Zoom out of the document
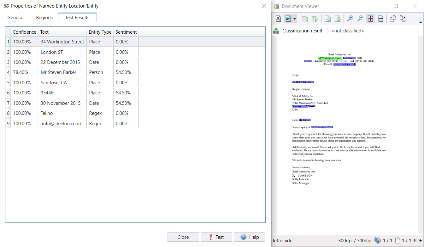Screen dimensions: 424x247 click(x=360, y=19)
